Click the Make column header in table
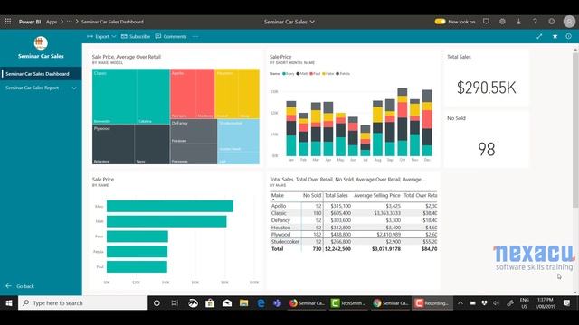Image resolution: width=579 pixels, height=325 pixels. pos(278,195)
